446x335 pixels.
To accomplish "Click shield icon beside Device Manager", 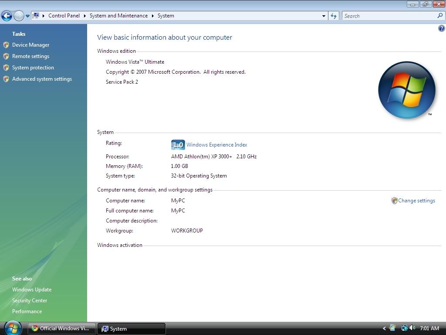I will (6, 45).
